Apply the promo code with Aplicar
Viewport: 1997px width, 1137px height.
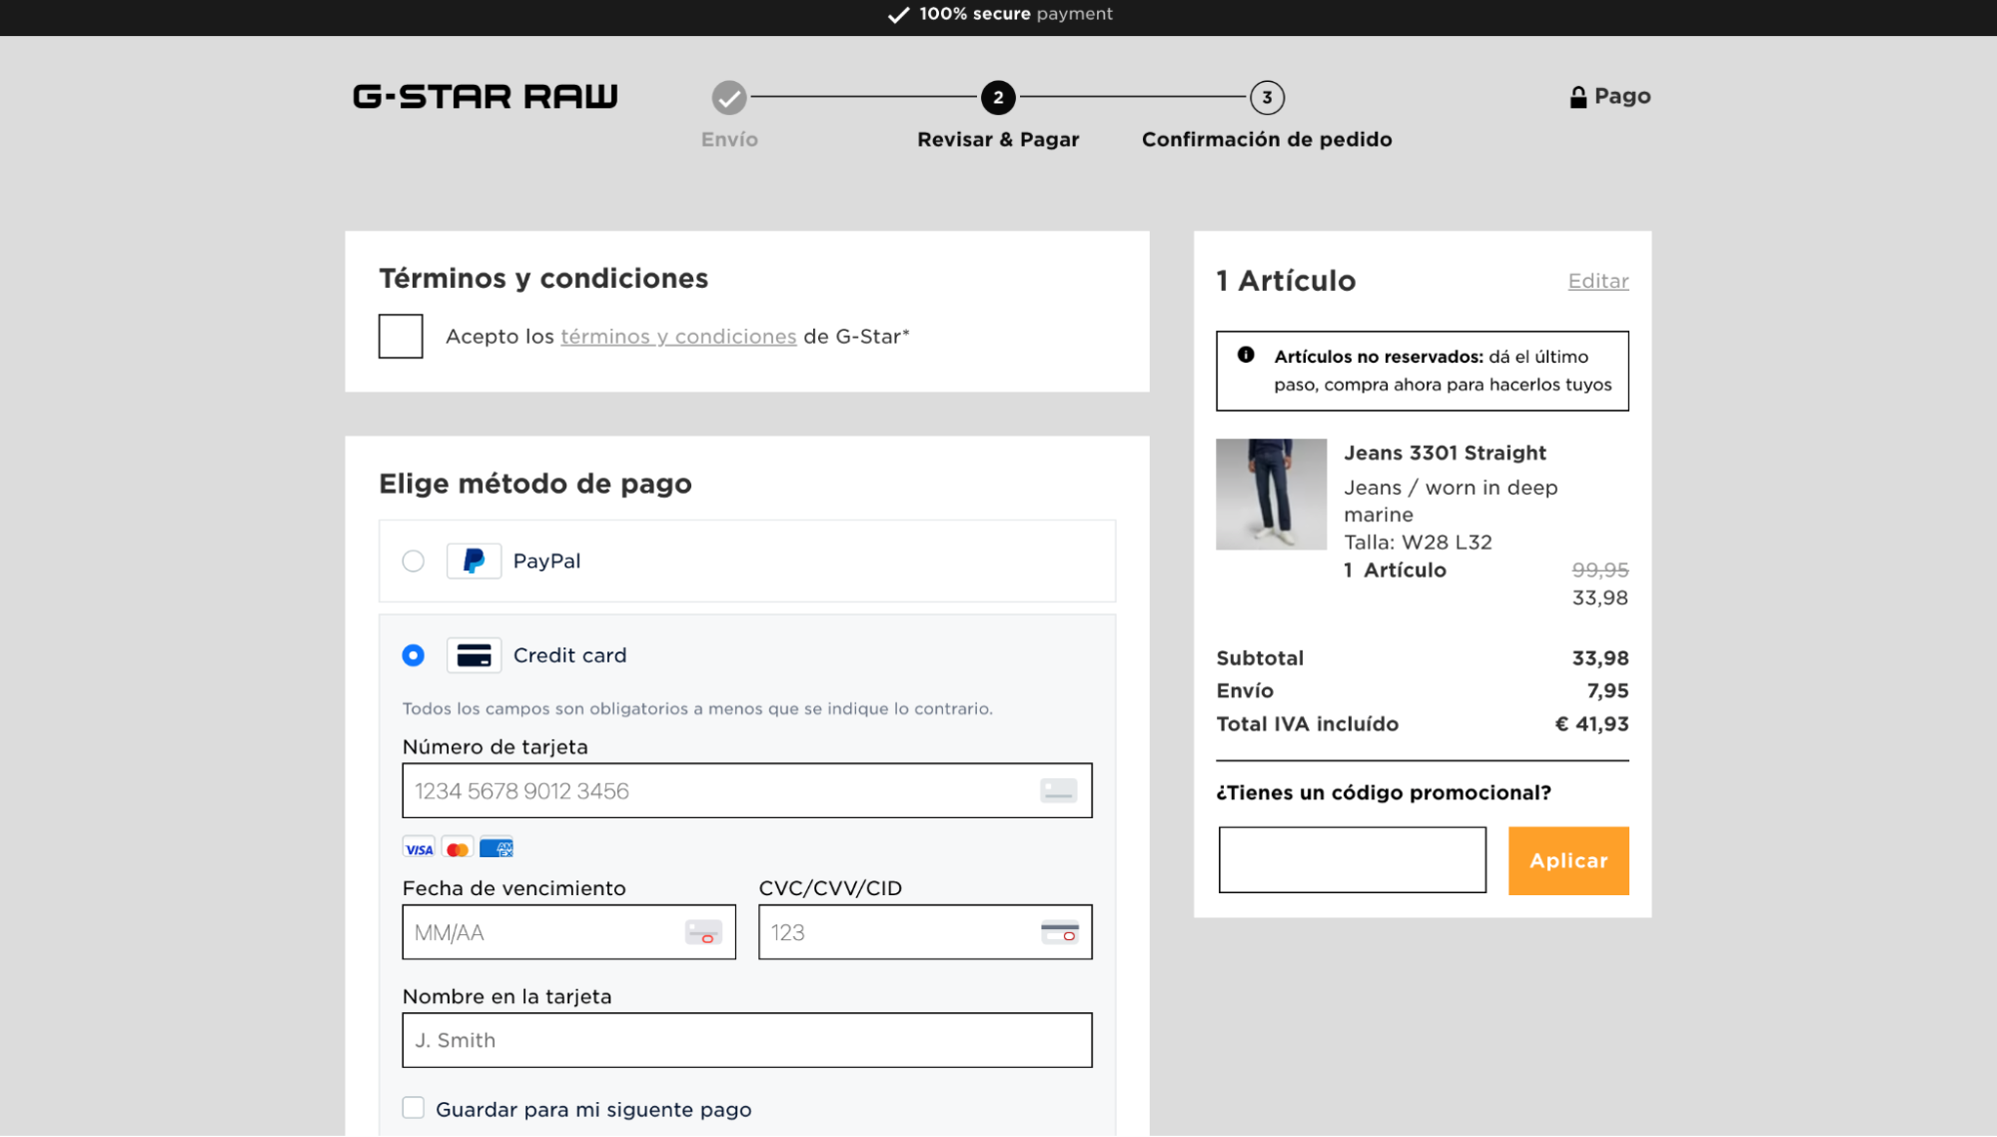pyautogui.click(x=1568, y=860)
